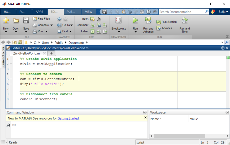Click the Workspace horizontal scrollbar
Image resolution: width=230 pixels, height=145 pixels.
pyautogui.click(x=179, y=136)
